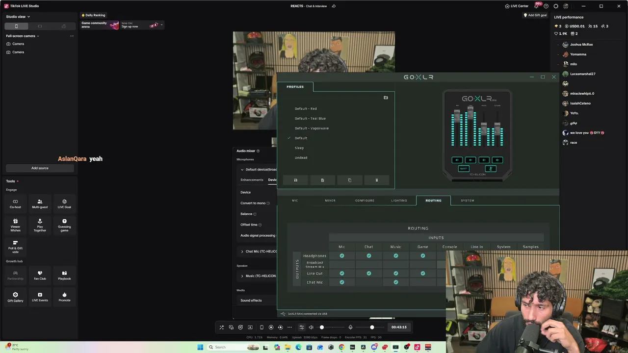Open the share icon beside stream title

334,6
